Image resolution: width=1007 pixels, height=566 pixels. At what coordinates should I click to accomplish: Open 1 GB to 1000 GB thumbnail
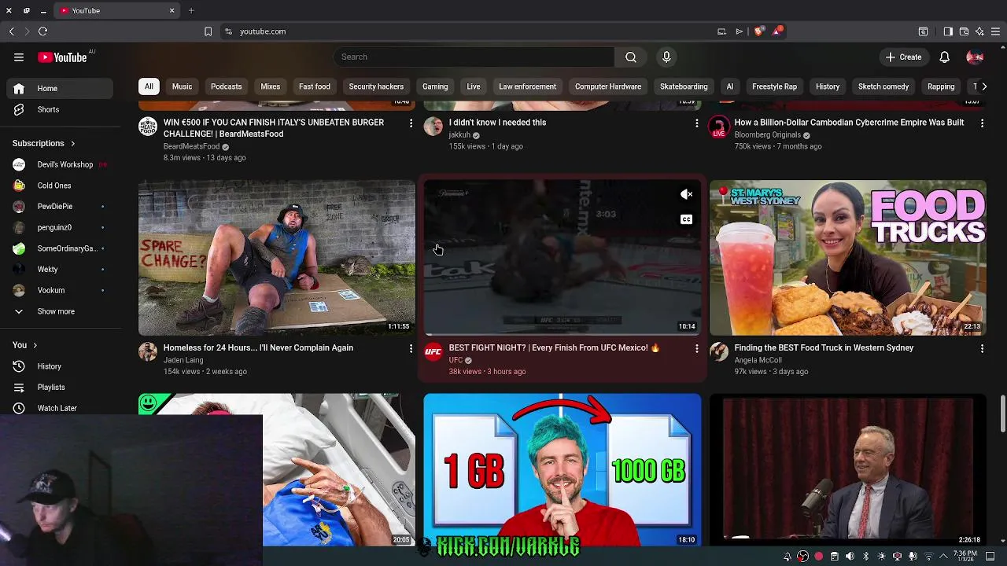pyautogui.click(x=563, y=470)
